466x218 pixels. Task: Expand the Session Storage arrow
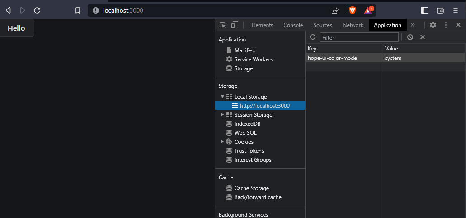tap(222, 114)
